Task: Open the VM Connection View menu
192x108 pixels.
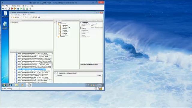Action: click(x=27, y=6)
